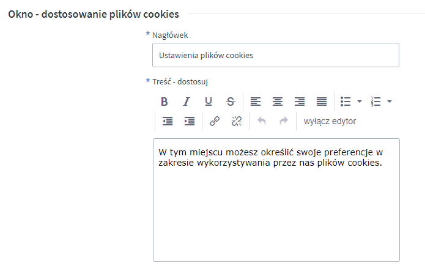Apply italic formatting

pos(187,102)
